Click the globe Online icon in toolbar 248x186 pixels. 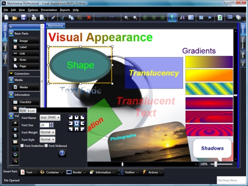tap(172, 17)
